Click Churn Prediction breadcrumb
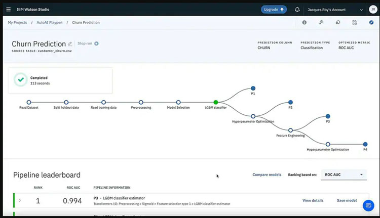This screenshot has height=218, width=380. pyautogui.click(x=86, y=22)
